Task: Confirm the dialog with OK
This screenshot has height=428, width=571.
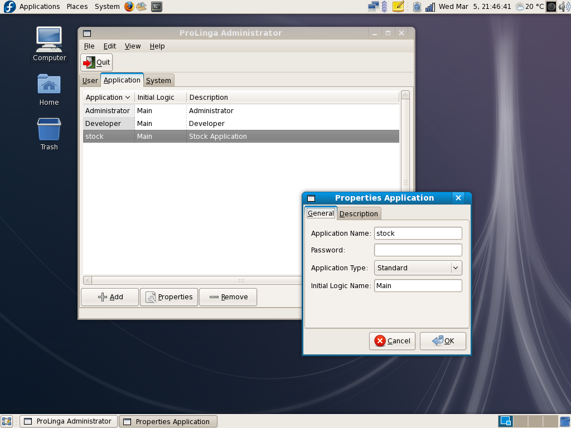Action: (443, 341)
